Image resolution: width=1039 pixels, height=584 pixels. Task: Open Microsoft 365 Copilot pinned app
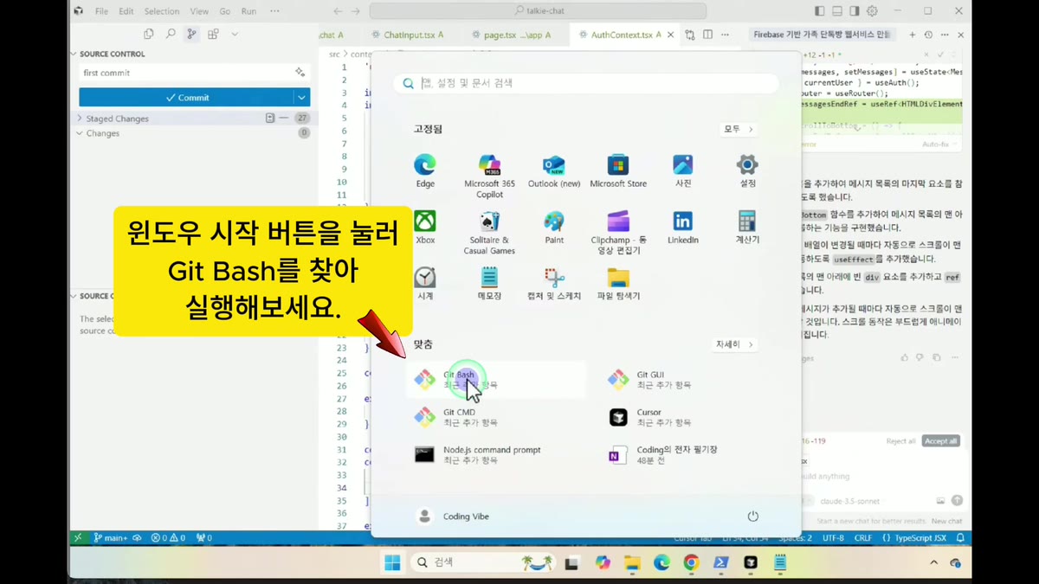[x=489, y=176]
